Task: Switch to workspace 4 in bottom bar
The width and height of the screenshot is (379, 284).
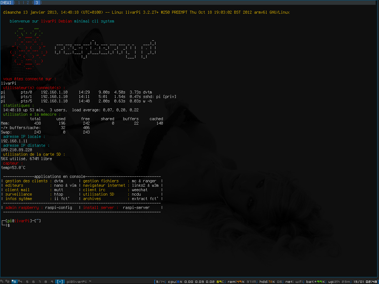Action: [21, 281]
